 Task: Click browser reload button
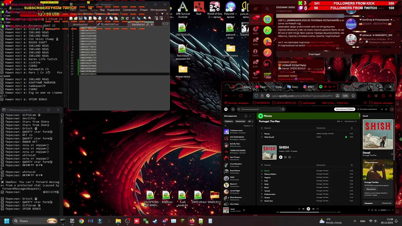pyautogui.click(x=241, y=96)
